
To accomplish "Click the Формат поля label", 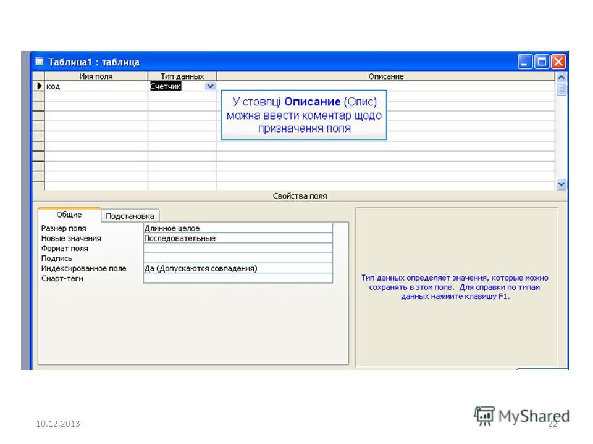I will 65,248.
